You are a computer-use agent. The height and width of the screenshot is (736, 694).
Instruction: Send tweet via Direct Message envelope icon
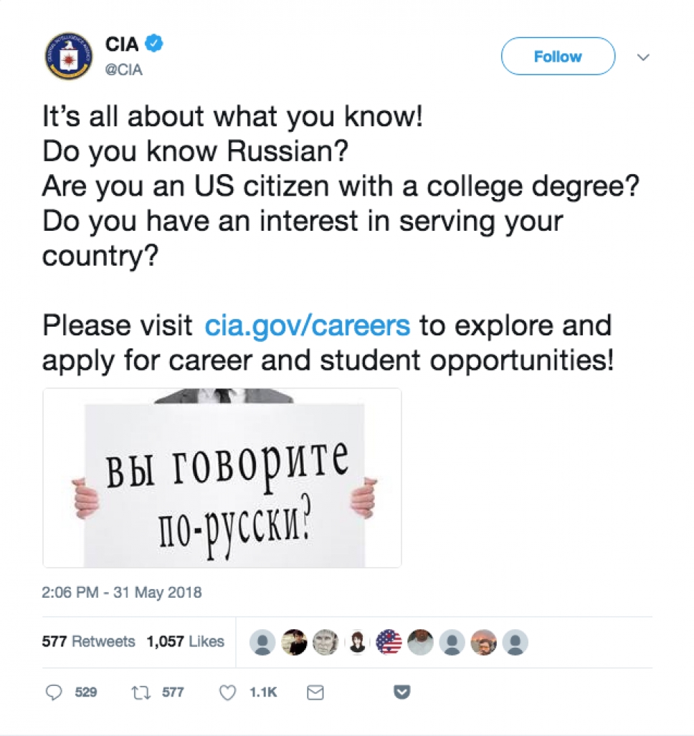point(315,692)
